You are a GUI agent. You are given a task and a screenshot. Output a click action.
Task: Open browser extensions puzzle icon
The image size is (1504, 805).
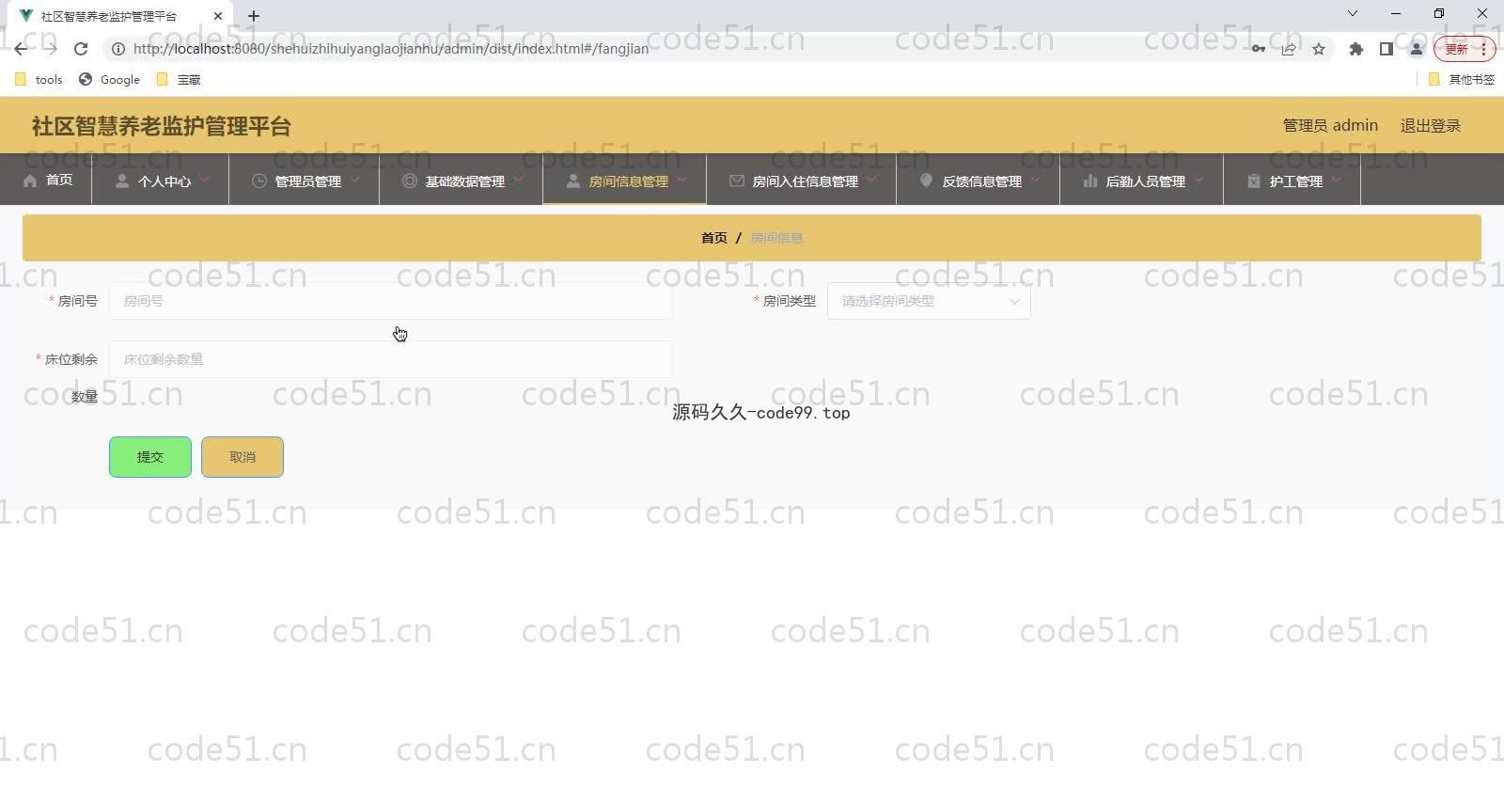1355,49
